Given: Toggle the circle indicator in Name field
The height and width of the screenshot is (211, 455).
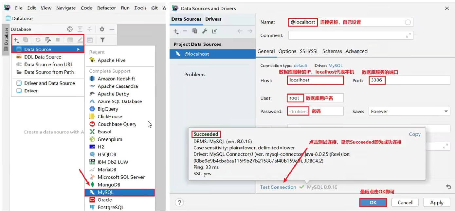Looking at the screenshot, I should click(408, 22).
